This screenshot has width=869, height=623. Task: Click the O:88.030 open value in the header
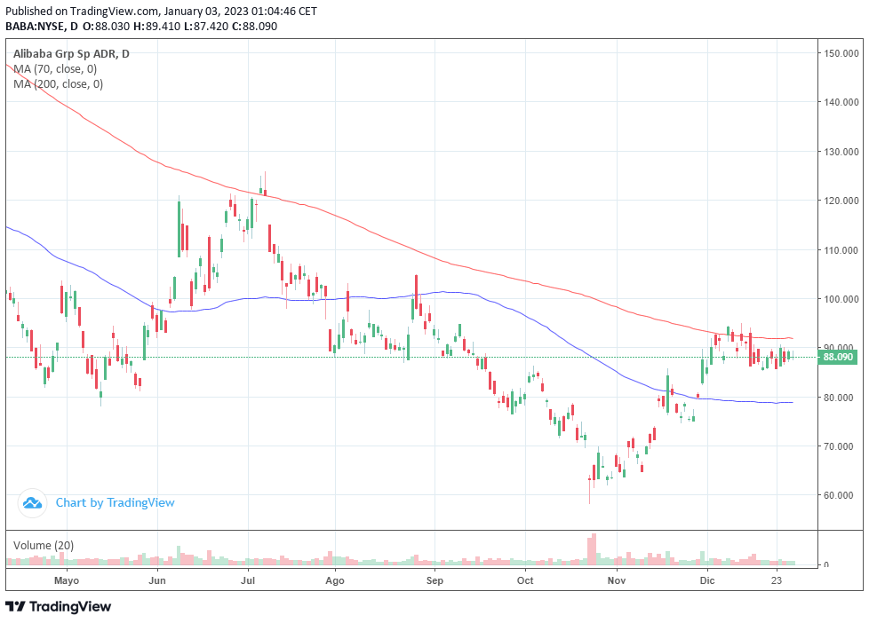[106, 26]
